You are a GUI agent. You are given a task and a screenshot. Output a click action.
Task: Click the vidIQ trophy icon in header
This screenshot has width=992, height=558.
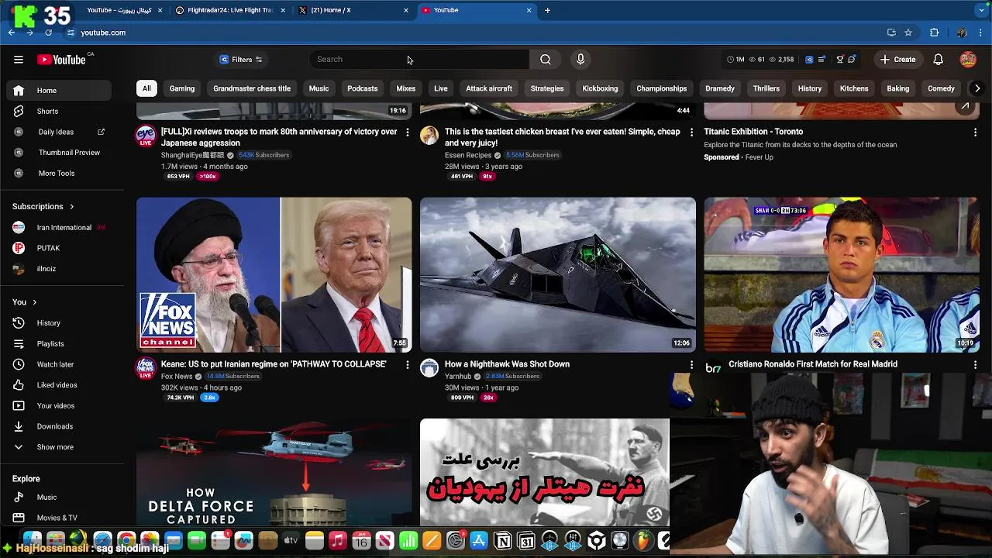point(839,59)
